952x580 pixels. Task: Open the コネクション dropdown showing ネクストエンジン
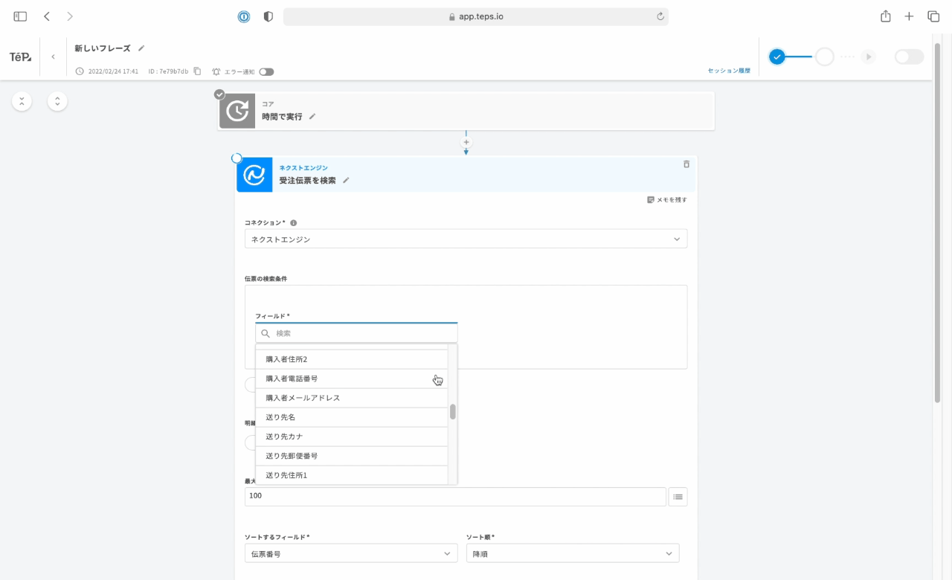tap(466, 239)
